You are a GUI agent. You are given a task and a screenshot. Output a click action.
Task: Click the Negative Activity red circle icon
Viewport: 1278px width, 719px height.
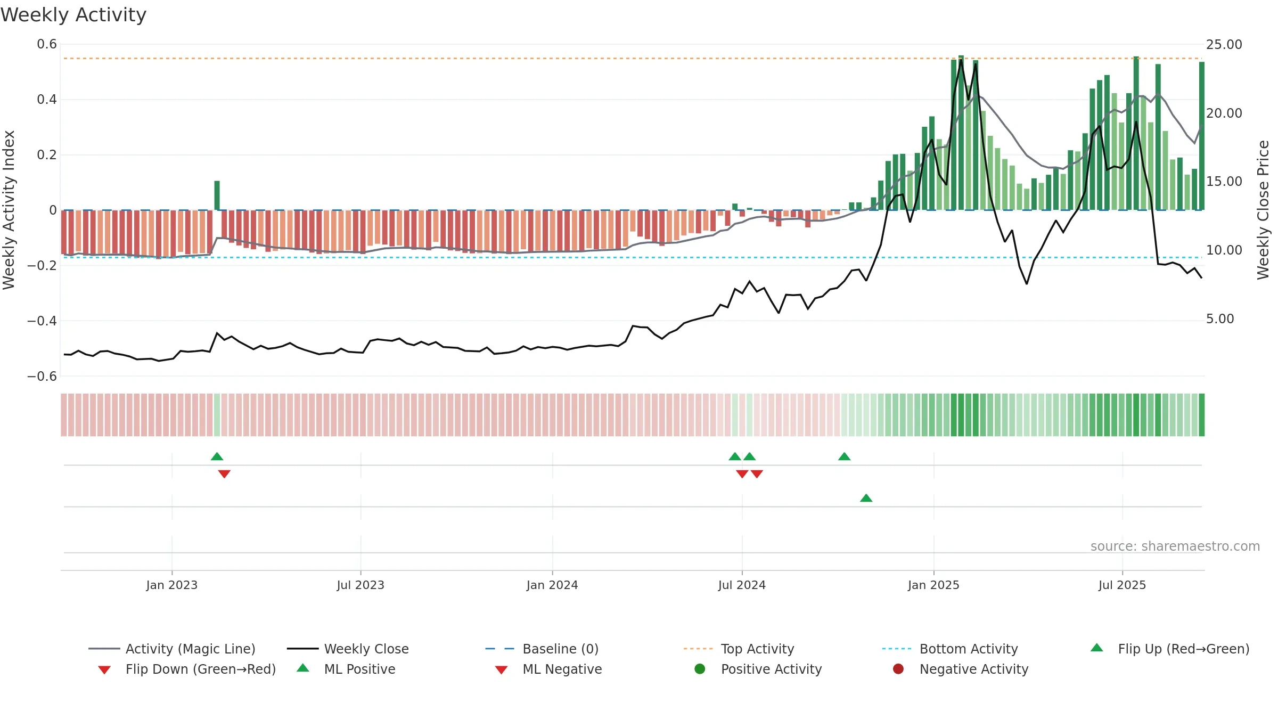point(898,668)
